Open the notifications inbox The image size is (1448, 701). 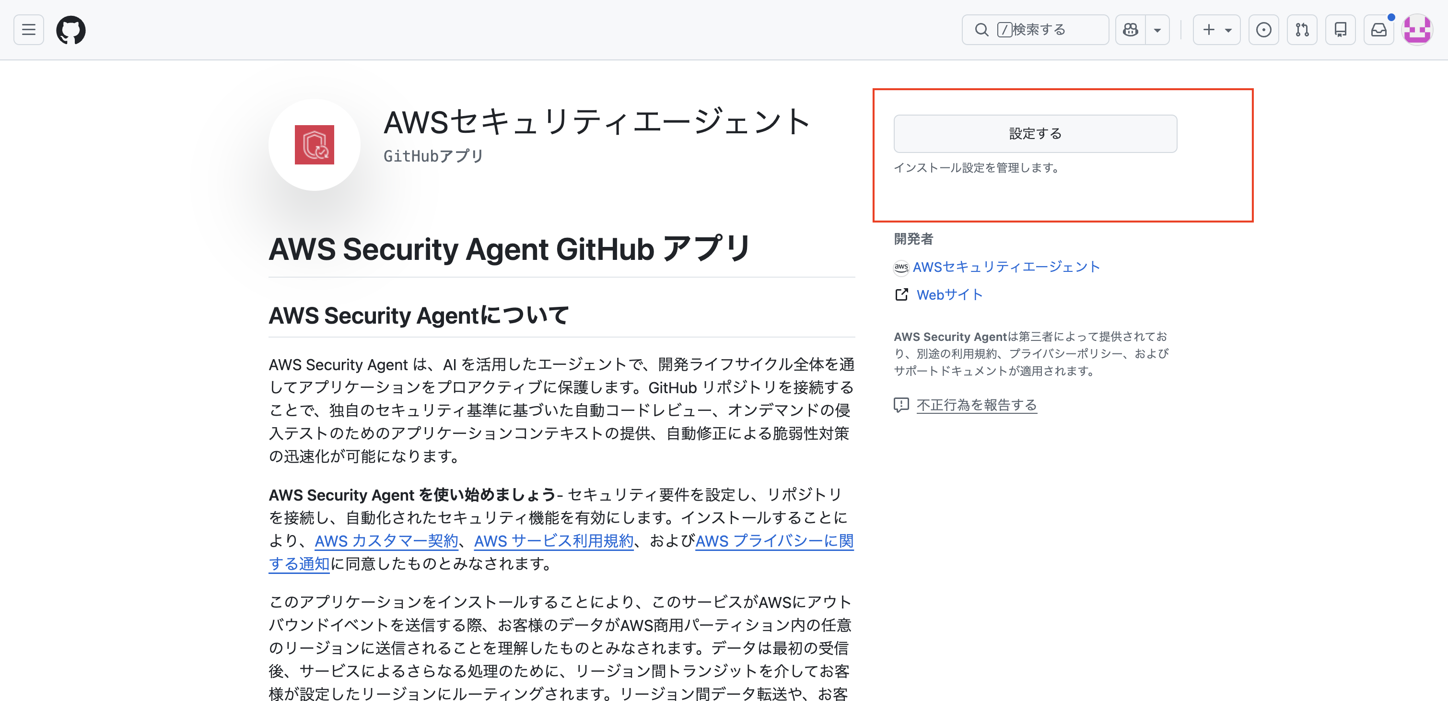click(x=1378, y=29)
